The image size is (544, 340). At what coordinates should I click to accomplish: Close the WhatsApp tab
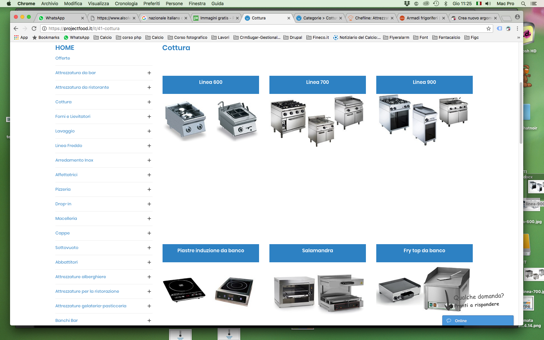pyautogui.click(x=83, y=18)
